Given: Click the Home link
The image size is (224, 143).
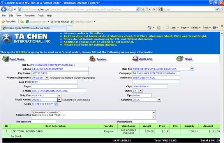Looking at the screenshot, I should tap(189, 59).
